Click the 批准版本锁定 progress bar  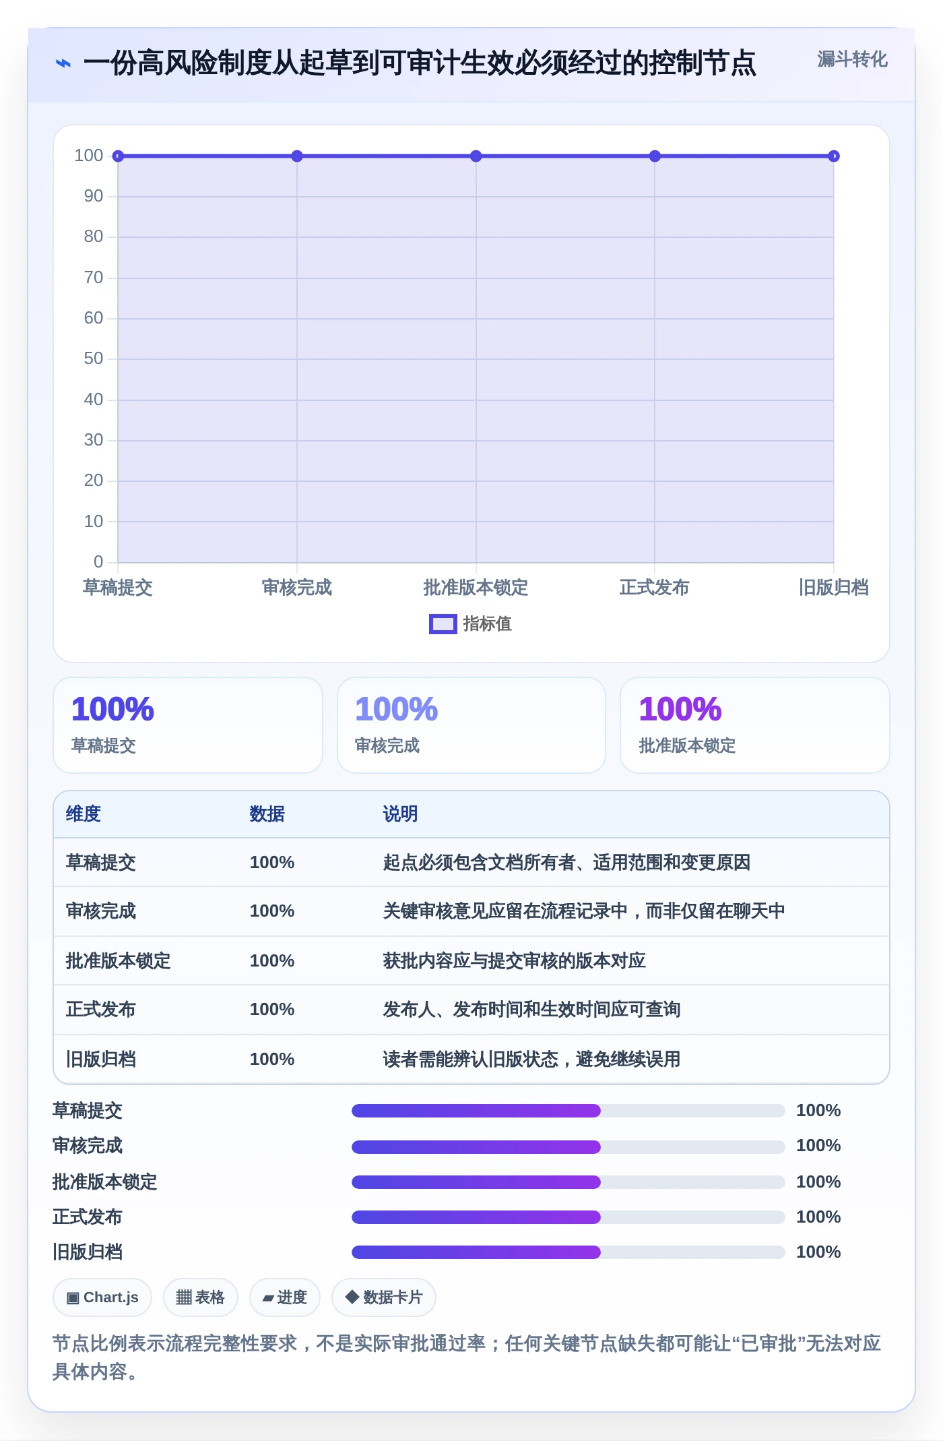[x=568, y=1182]
